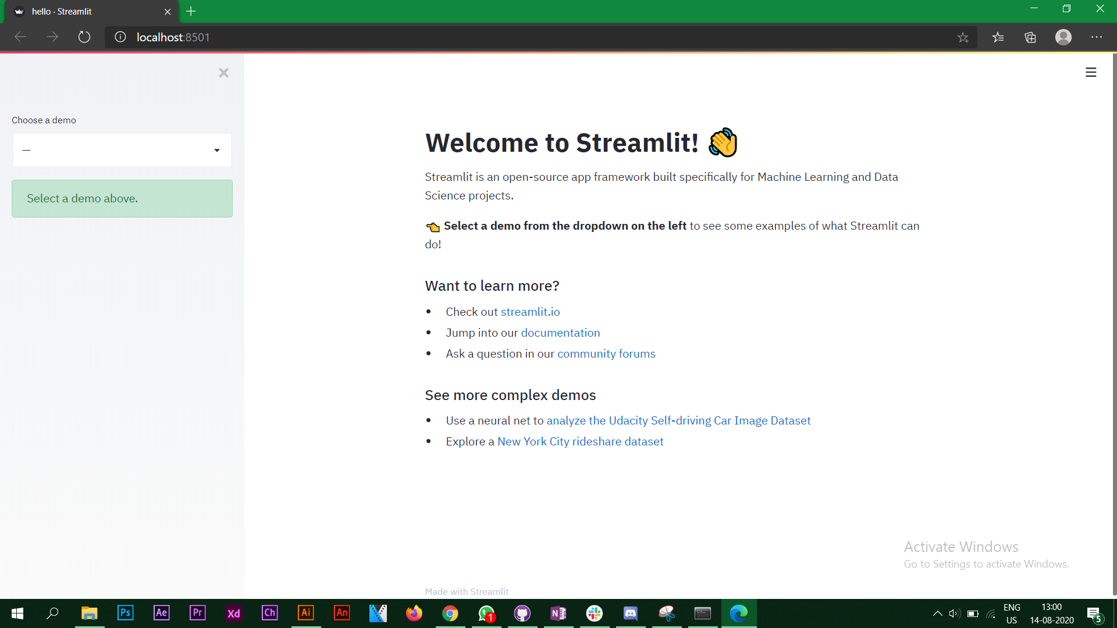Open the Streamlit hamburger menu
1117x628 pixels.
click(1091, 72)
